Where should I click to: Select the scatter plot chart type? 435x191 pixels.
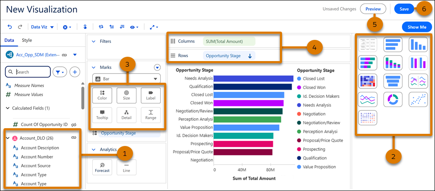(x=418, y=99)
